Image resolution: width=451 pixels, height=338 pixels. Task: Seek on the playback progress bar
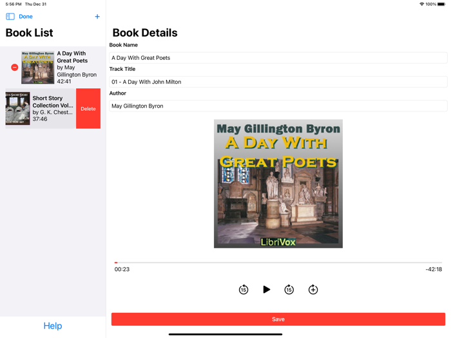pyautogui.click(x=278, y=263)
